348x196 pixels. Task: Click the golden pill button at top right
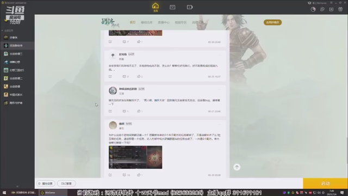272,22
